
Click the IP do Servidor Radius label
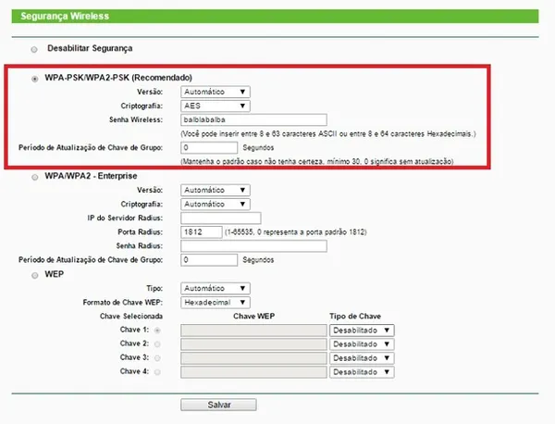tap(125, 218)
